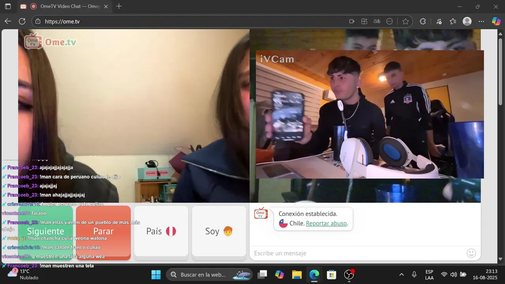
Task: Click the address bar URL ome.tv
Action: click(x=62, y=21)
